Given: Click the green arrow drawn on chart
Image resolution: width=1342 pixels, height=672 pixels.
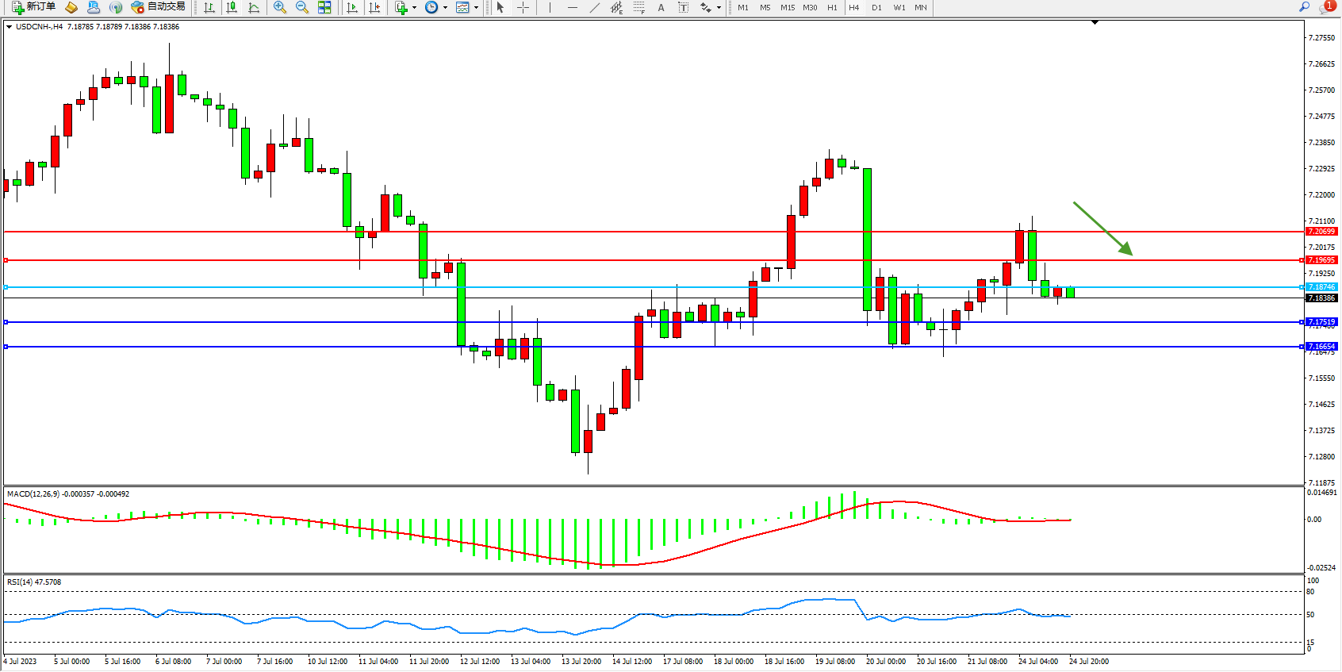Looking at the screenshot, I should (x=1102, y=228).
